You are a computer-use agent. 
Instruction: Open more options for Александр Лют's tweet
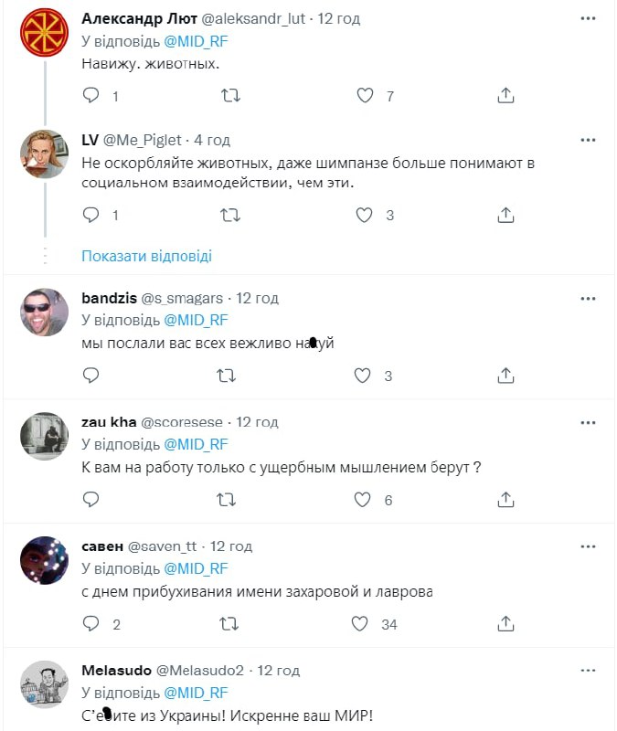(589, 17)
